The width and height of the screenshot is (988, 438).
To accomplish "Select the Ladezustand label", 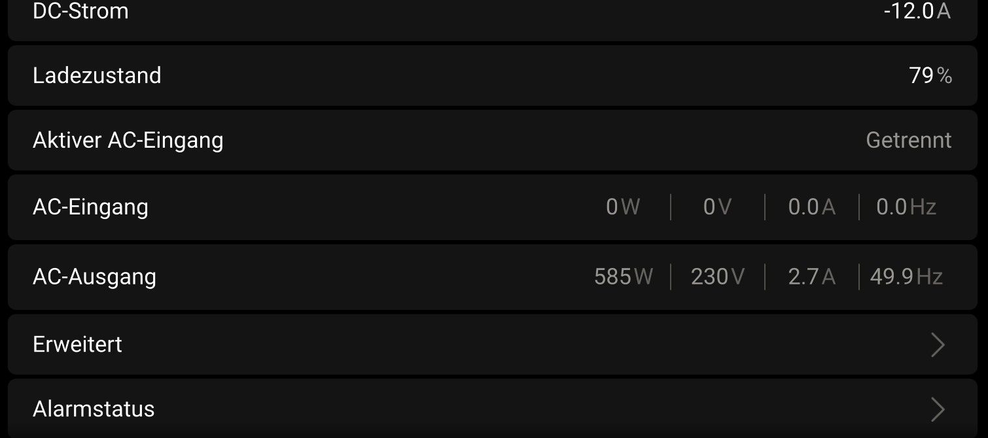I will (x=97, y=76).
